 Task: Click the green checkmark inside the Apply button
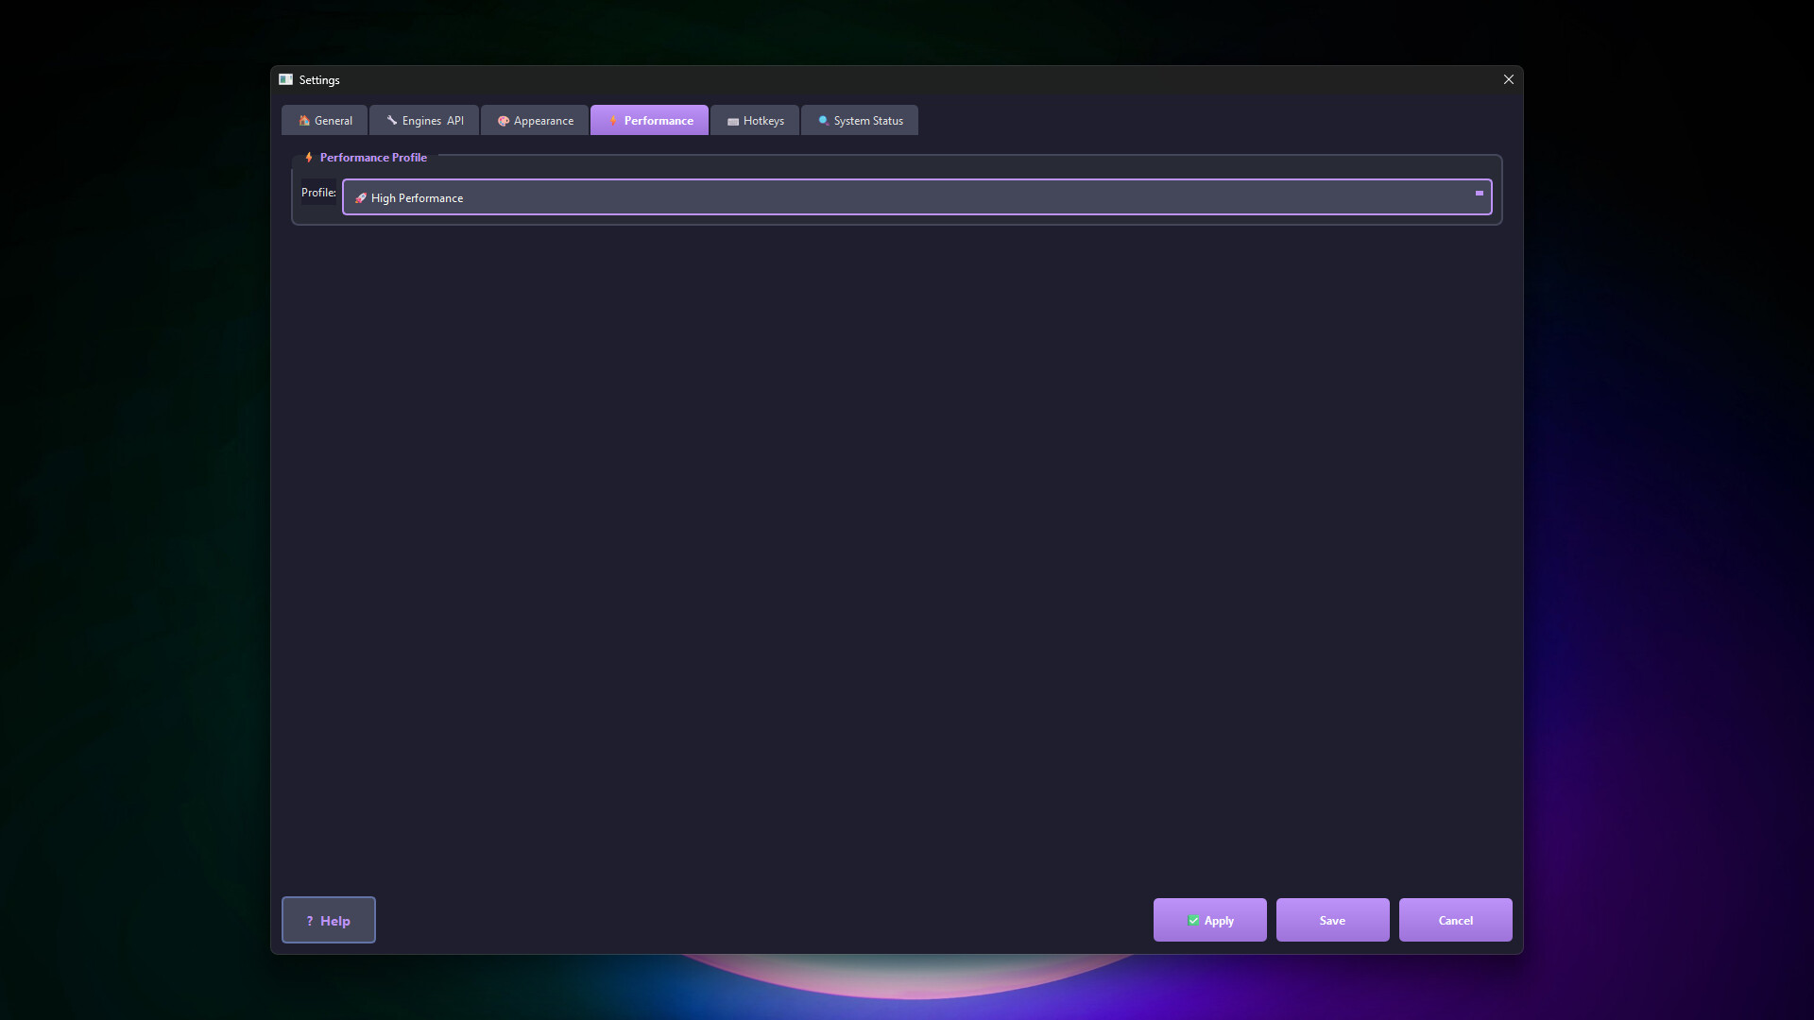1192,919
